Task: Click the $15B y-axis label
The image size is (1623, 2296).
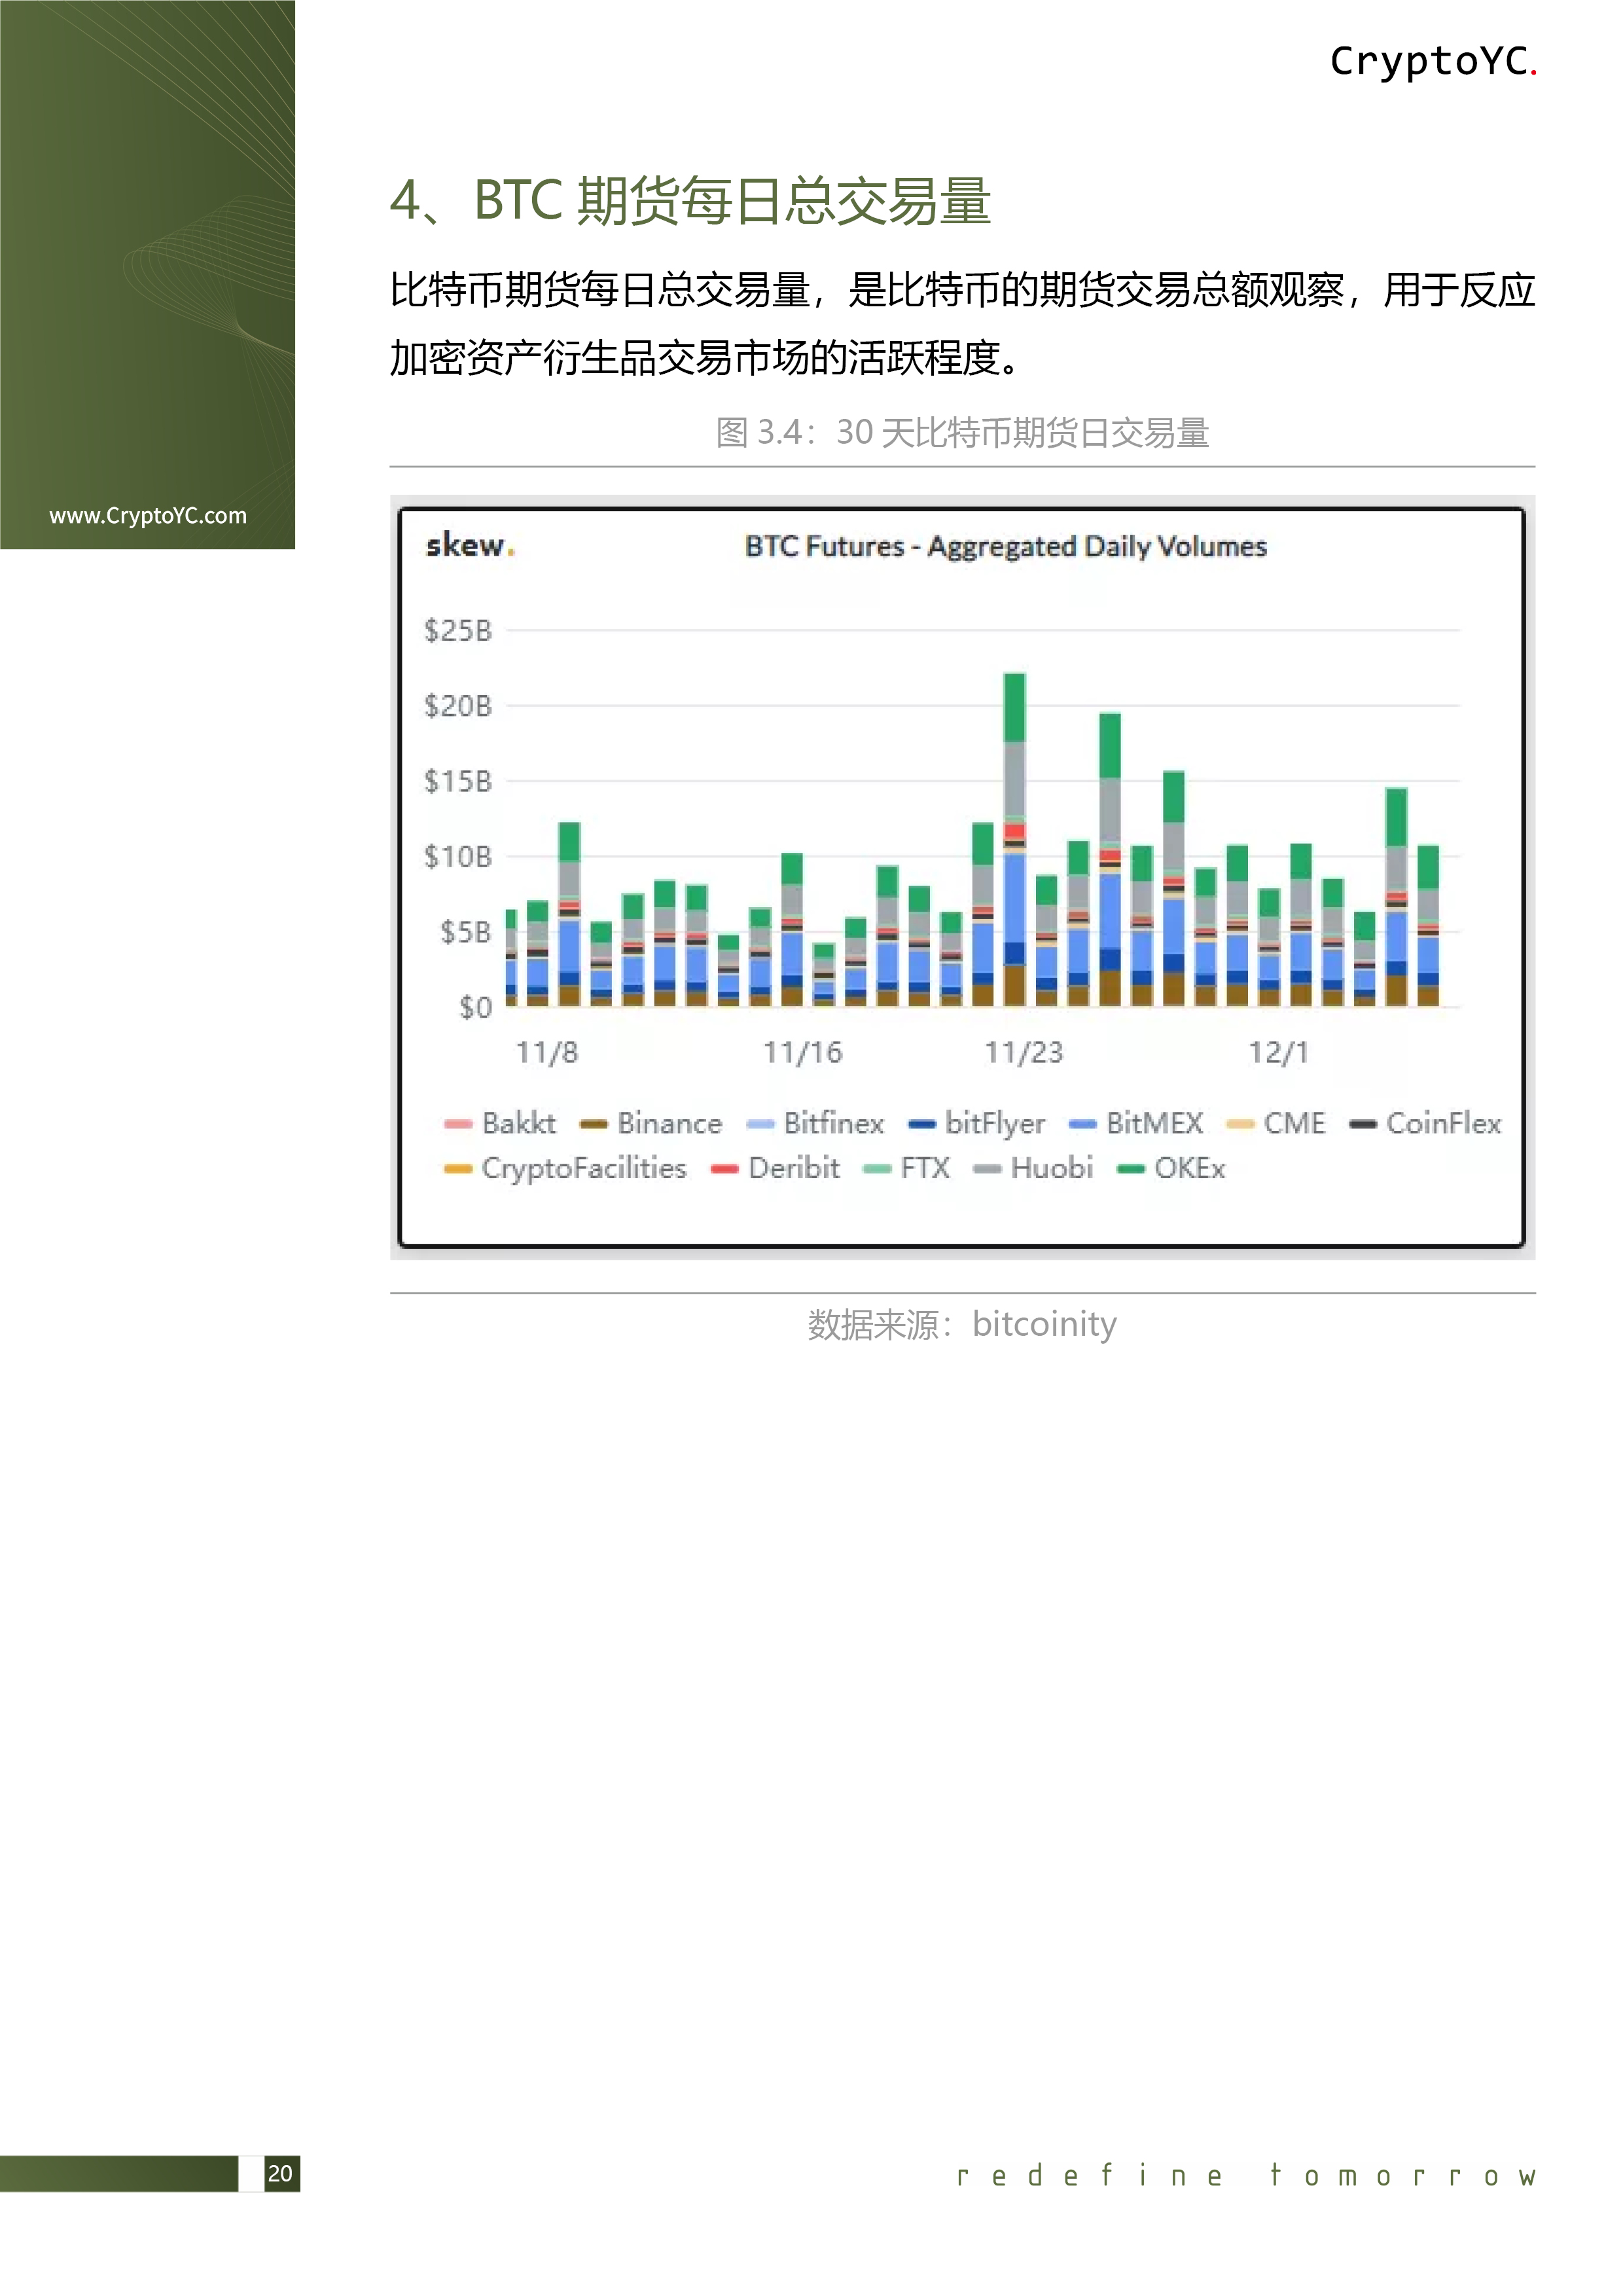Action: point(458,781)
